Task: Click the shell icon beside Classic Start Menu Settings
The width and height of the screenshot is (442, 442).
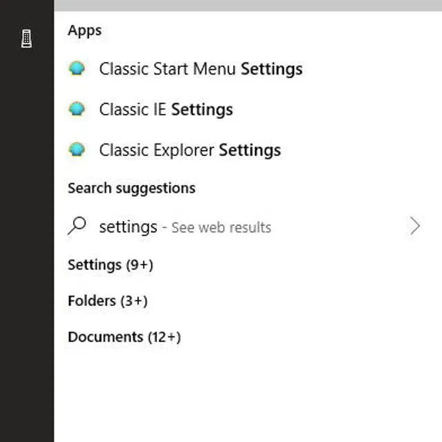Action: [77, 68]
